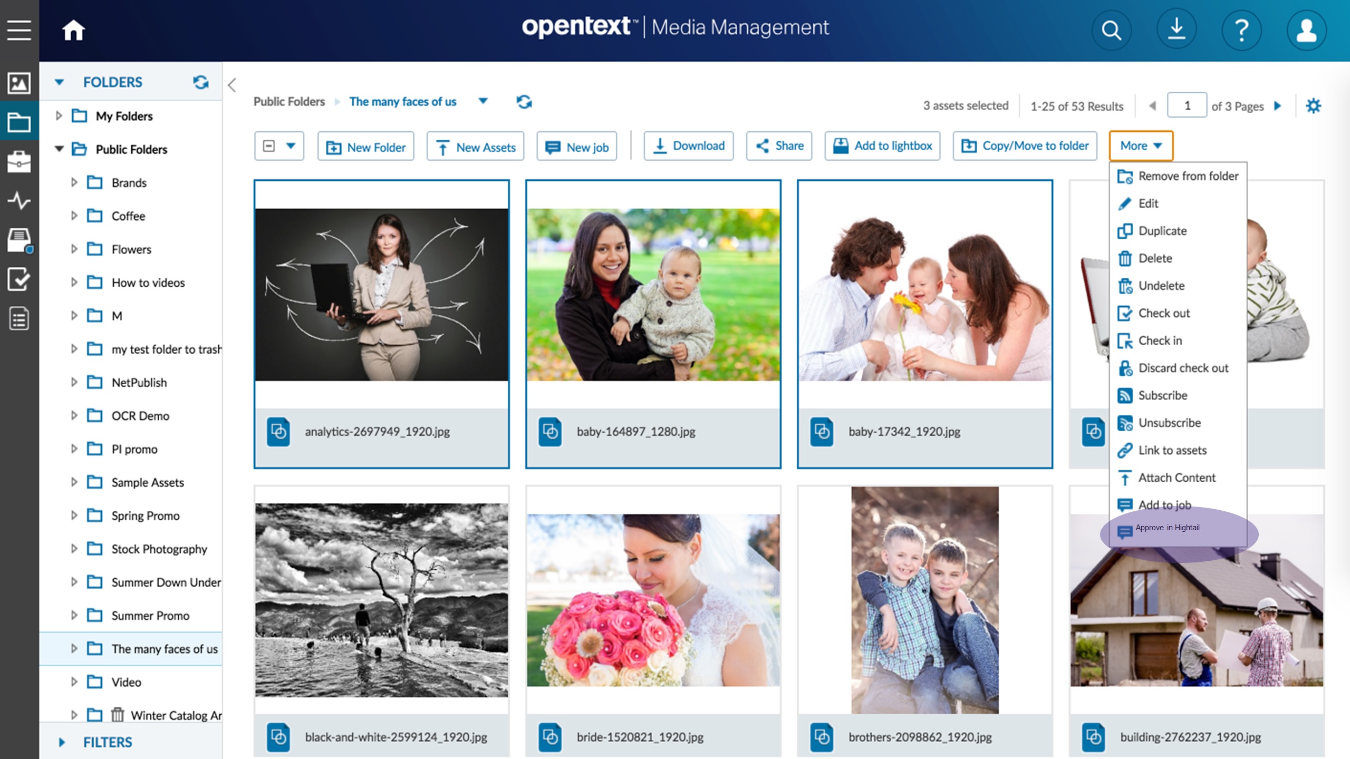Viewport: 1350px width, 759px height.
Task: Choose Delete in the More menu
Action: tap(1178, 258)
